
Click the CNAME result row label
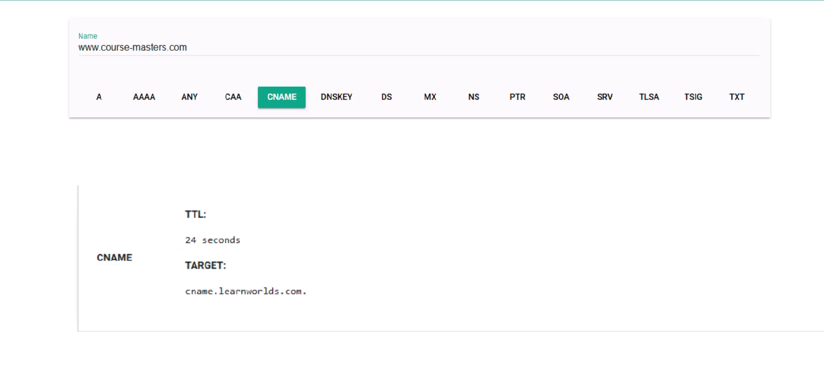point(115,258)
